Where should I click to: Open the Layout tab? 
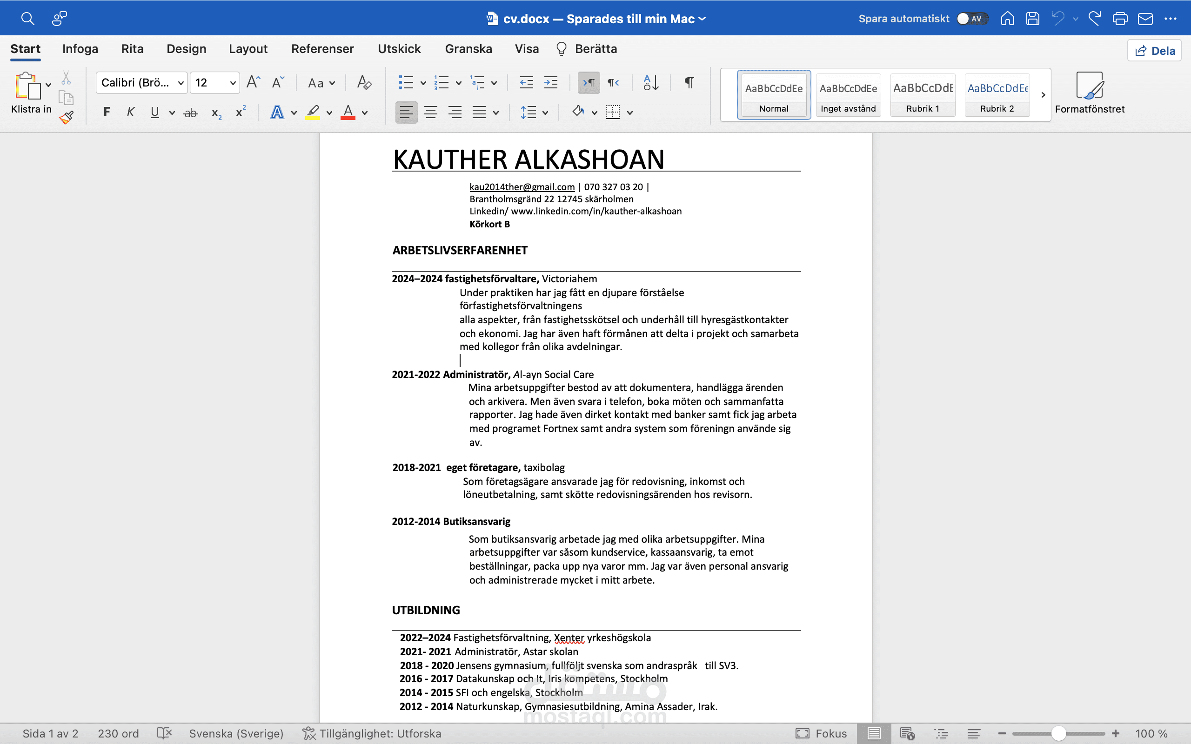point(248,49)
